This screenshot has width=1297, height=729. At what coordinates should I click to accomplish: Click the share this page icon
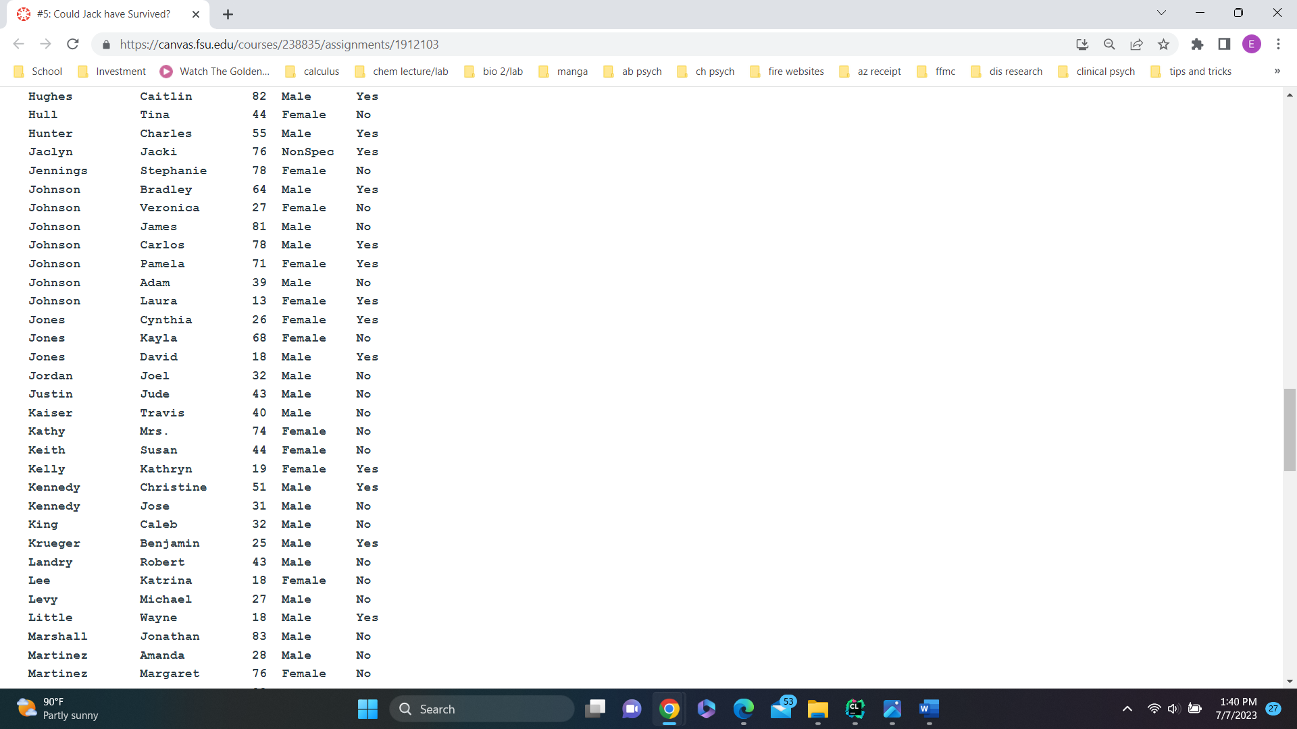(x=1136, y=45)
